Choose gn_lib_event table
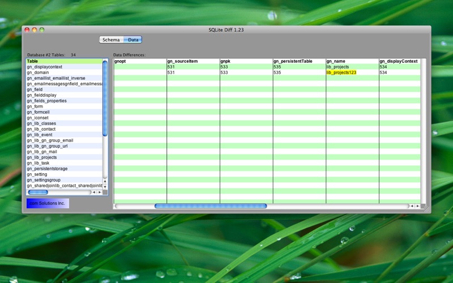Image resolution: width=453 pixels, height=283 pixels. [x=65, y=135]
